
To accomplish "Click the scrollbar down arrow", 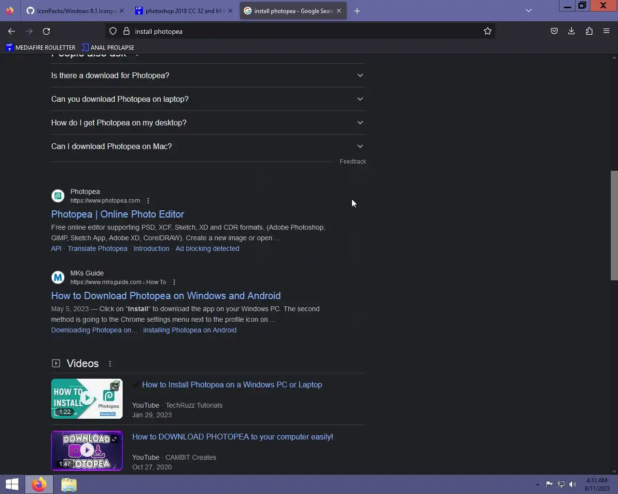I will click(x=614, y=471).
